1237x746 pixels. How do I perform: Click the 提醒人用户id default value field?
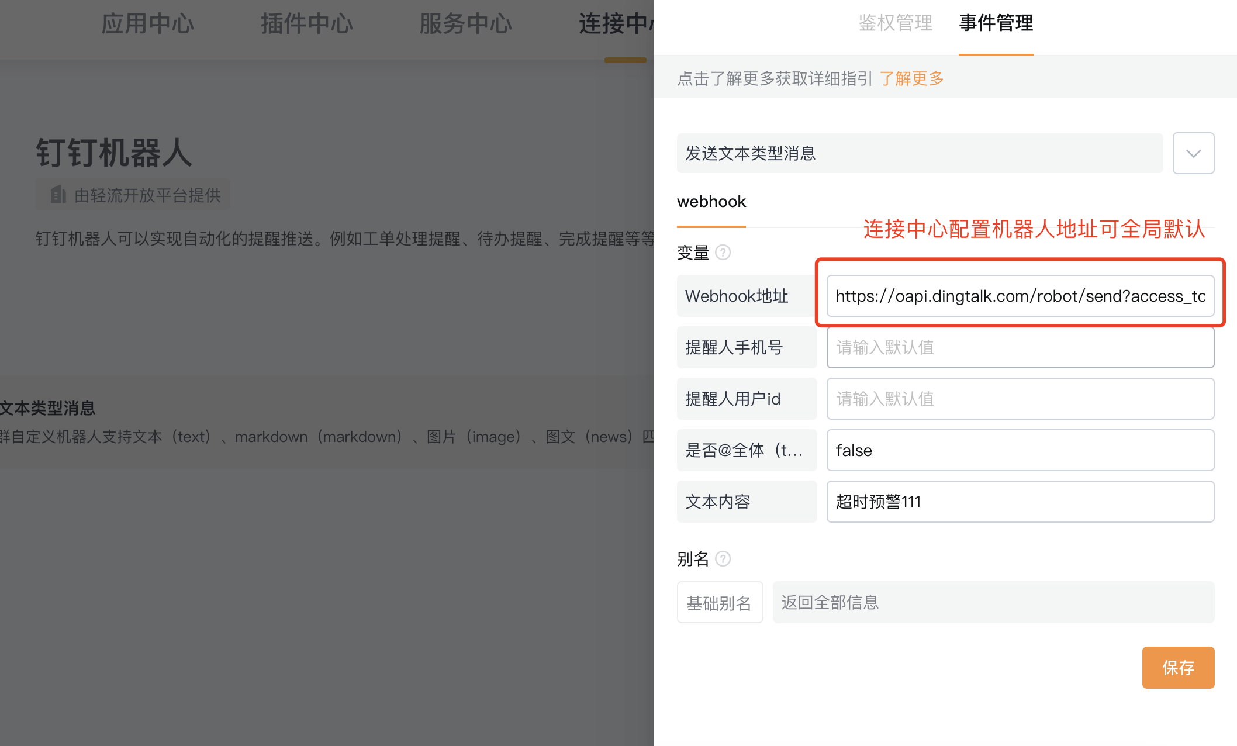[1020, 399]
